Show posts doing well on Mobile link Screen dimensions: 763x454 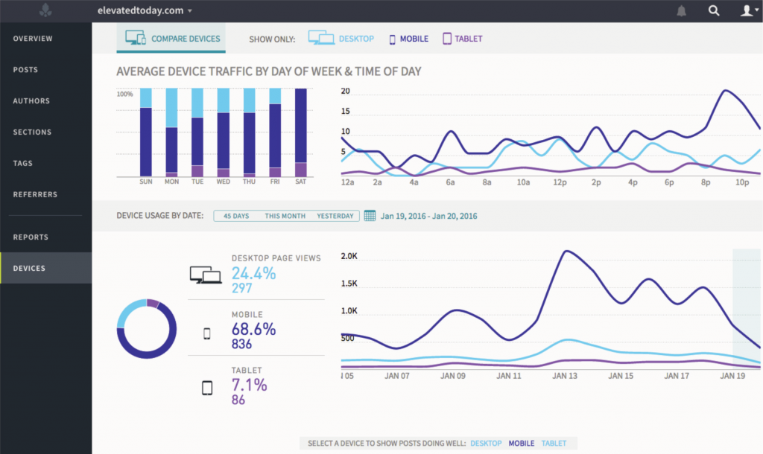(x=521, y=444)
